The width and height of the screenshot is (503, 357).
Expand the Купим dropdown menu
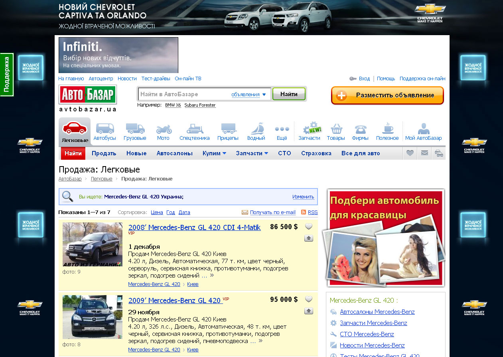[x=214, y=153]
